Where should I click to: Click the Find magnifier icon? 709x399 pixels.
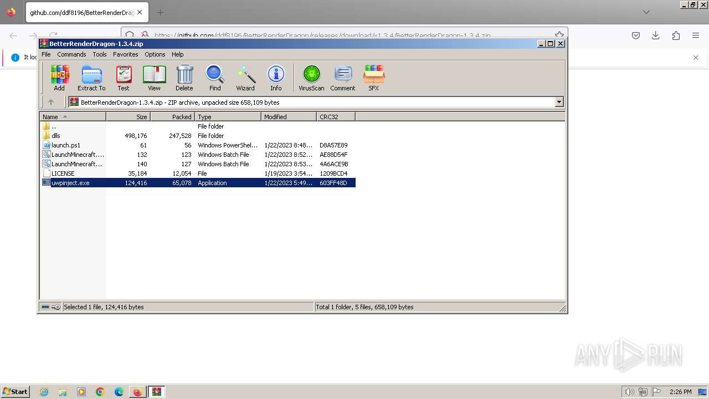tap(215, 78)
